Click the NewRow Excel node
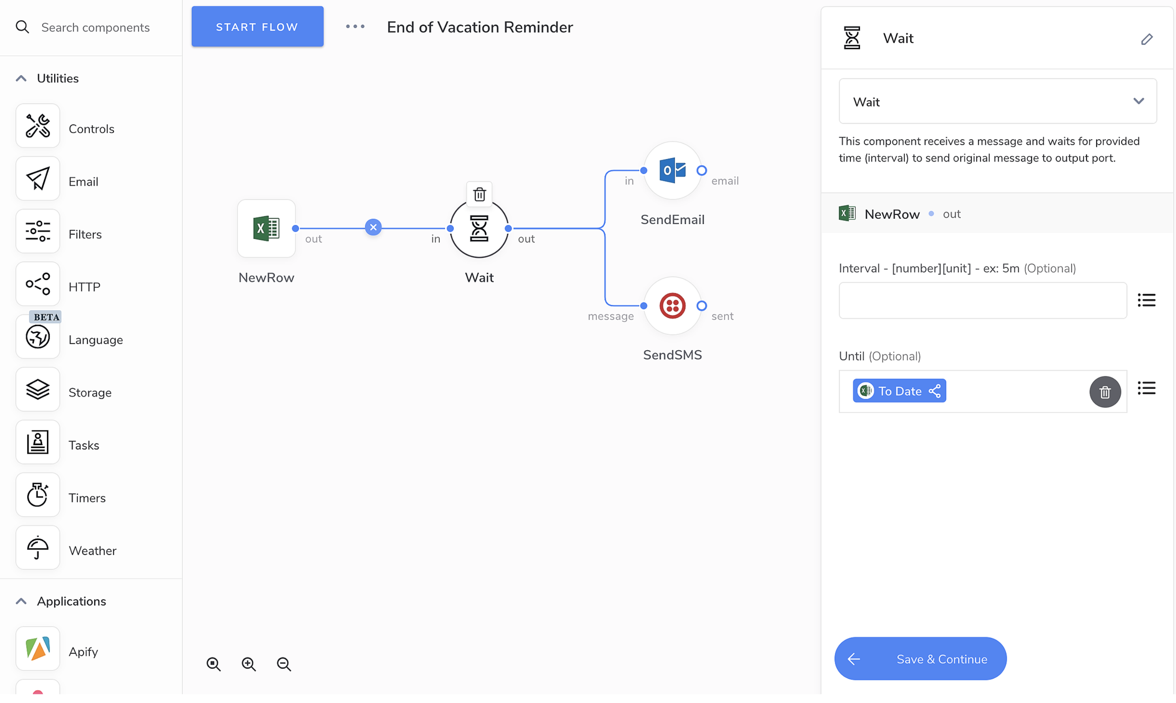The image size is (1176, 703). click(266, 228)
